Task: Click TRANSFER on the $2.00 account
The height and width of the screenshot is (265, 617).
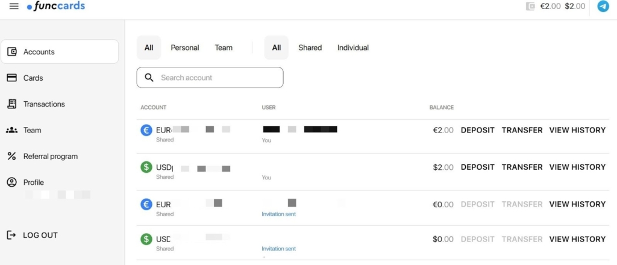Action: point(522,167)
